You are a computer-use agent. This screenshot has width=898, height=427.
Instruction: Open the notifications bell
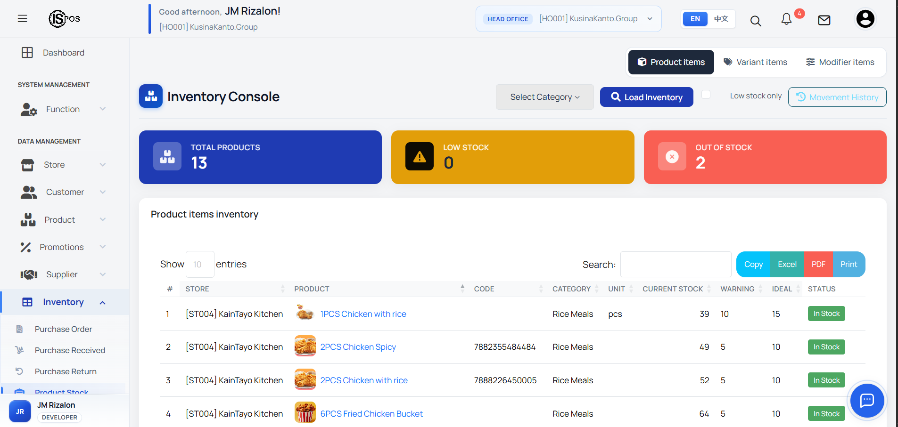pos(786,19)
